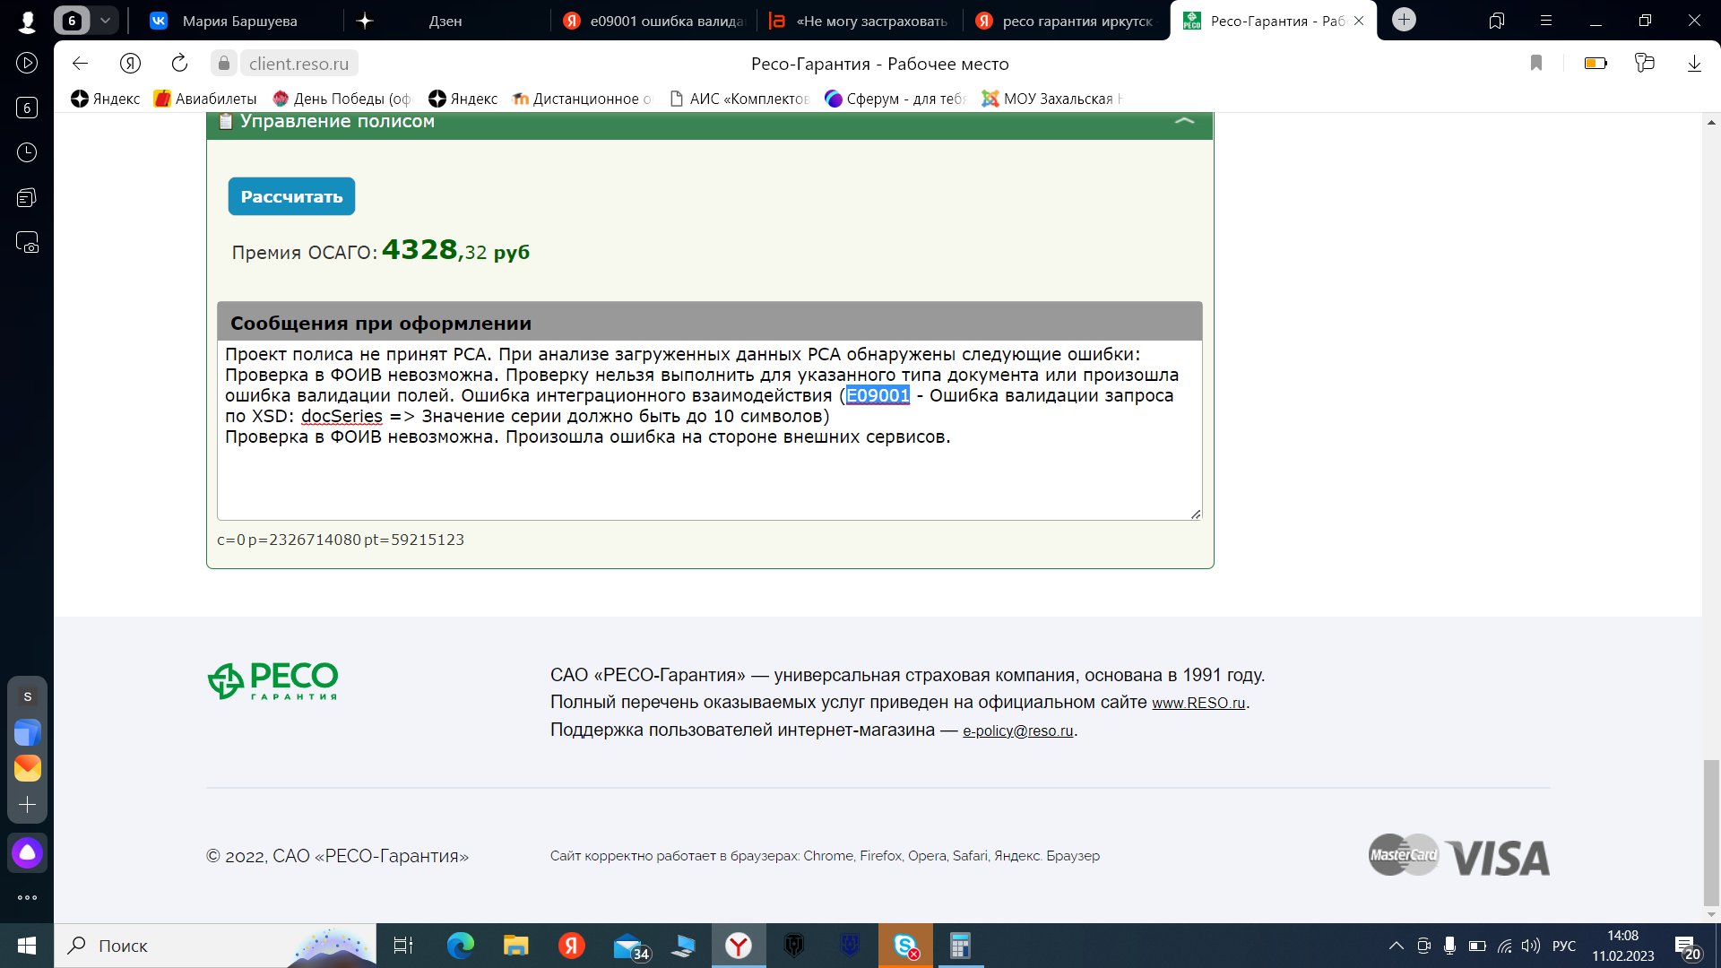Open Task View on the taskbar

point(403,946)
